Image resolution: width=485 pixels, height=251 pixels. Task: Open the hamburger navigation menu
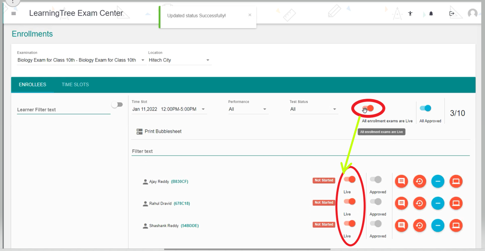(x=14, y=14)
